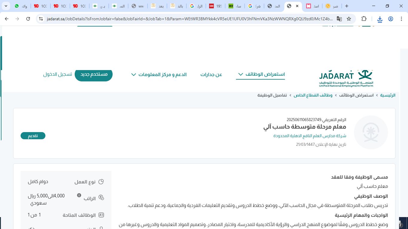
Task: Open a new browser tab with plus icon
Action: pos(346,6)
